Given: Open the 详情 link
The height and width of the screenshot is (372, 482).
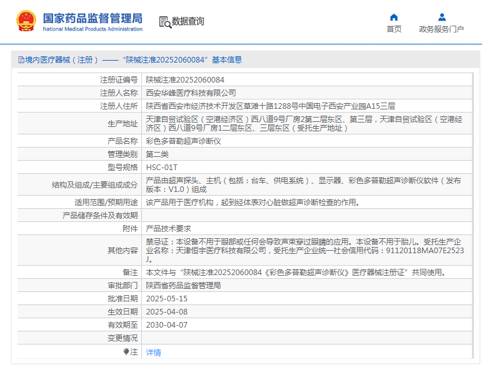Looking at the screenshot, I should coord(153,353).
